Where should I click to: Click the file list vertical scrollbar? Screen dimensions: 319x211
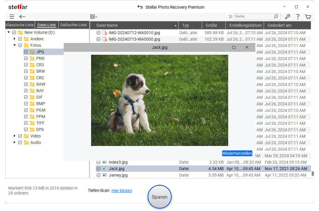point(313,174)
